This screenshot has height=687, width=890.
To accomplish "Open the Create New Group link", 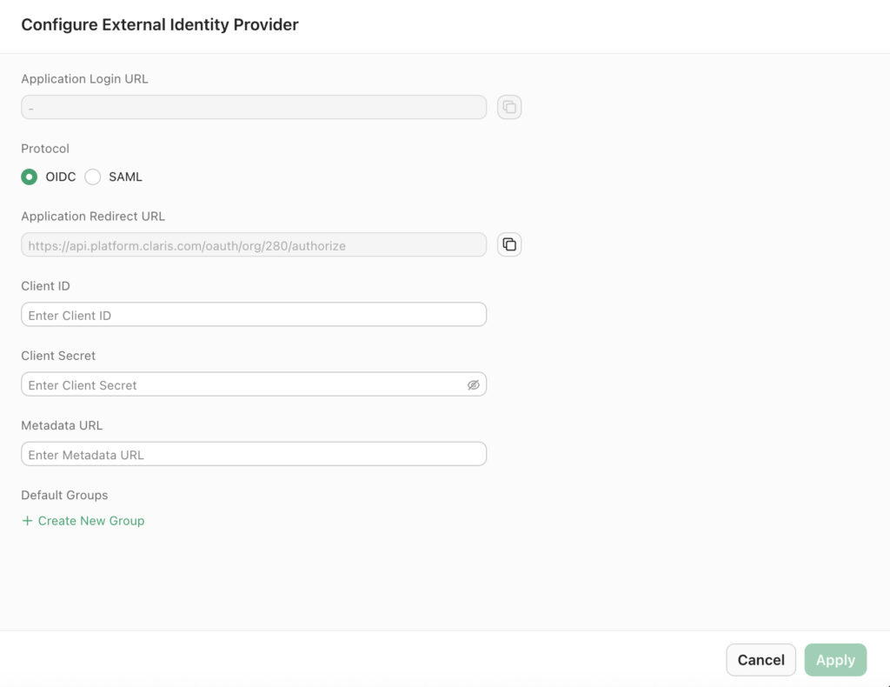I will click(x=90, y=521).
